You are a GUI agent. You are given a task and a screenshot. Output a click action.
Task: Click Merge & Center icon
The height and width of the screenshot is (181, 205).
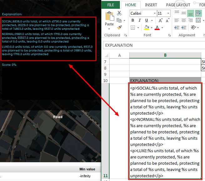[198, 20]
